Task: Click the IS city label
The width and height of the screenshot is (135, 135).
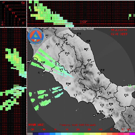Action: click(101, 92)
